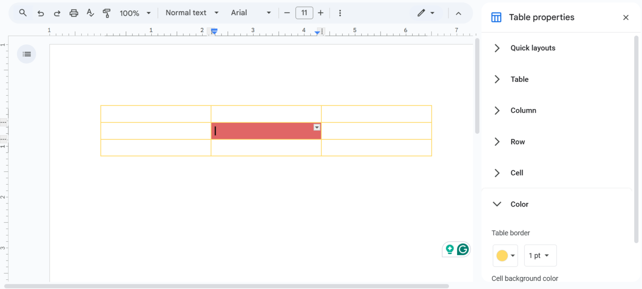Collapse the menus with the up chevron

point(459,13)
